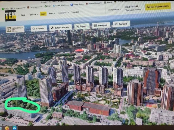Click the Екатерининский парк logo icon
This screenshot has height=130, width=174.
point(9,30)
